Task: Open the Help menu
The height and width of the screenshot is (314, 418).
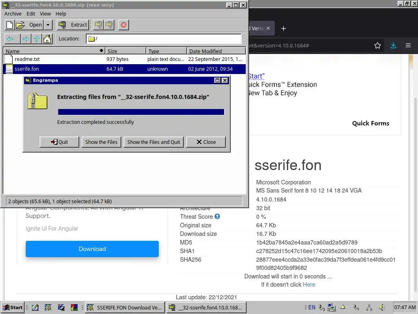Action: pyautogui.click(x=61, y=13)
